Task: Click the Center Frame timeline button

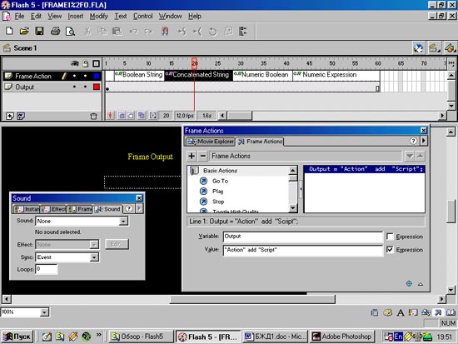Action: (x=111, y=116)
